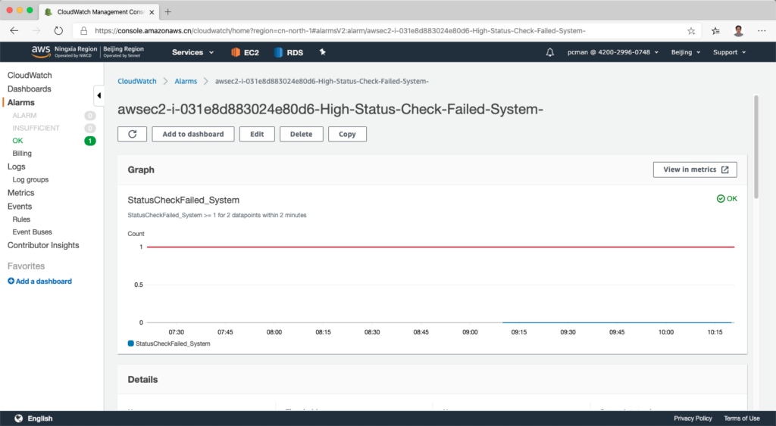
Task: Click the Add to dashboard button
Action: coord(192,134)
